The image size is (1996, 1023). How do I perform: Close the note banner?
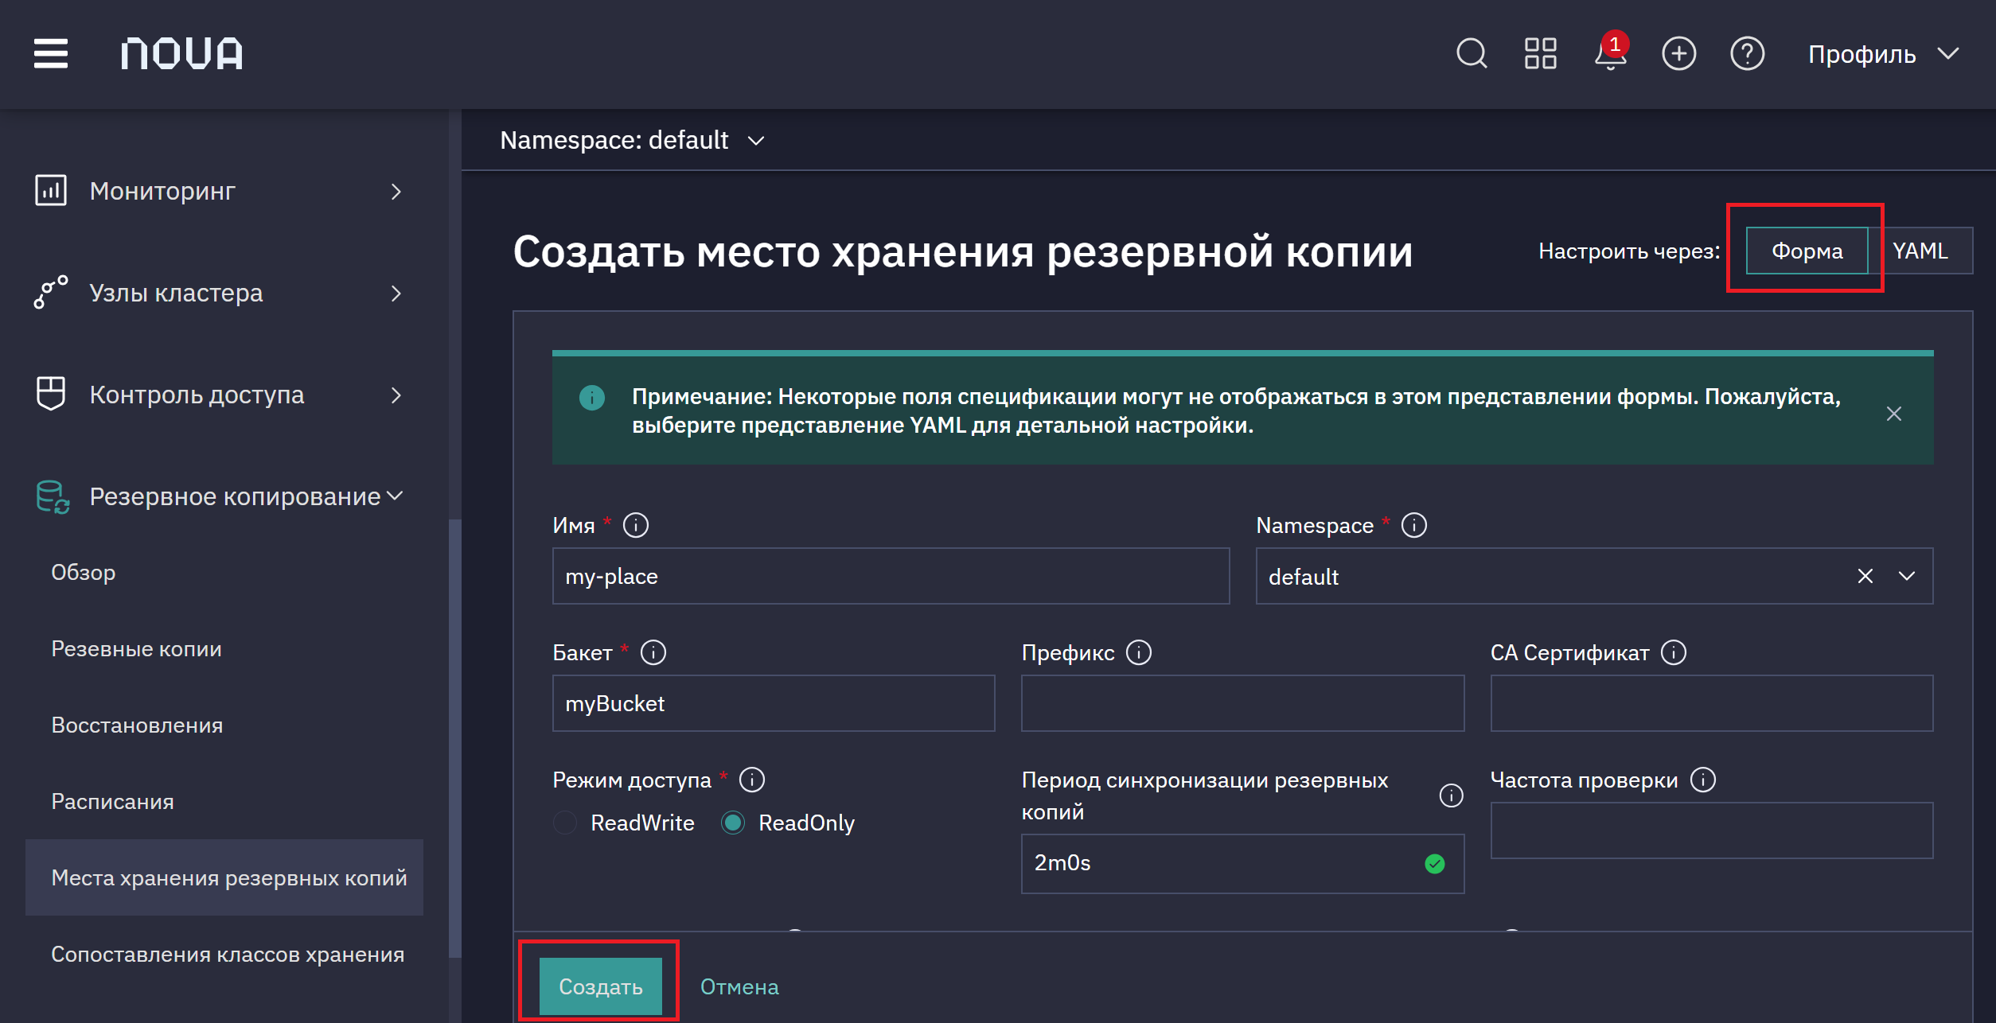click(x=1894, y=414)
